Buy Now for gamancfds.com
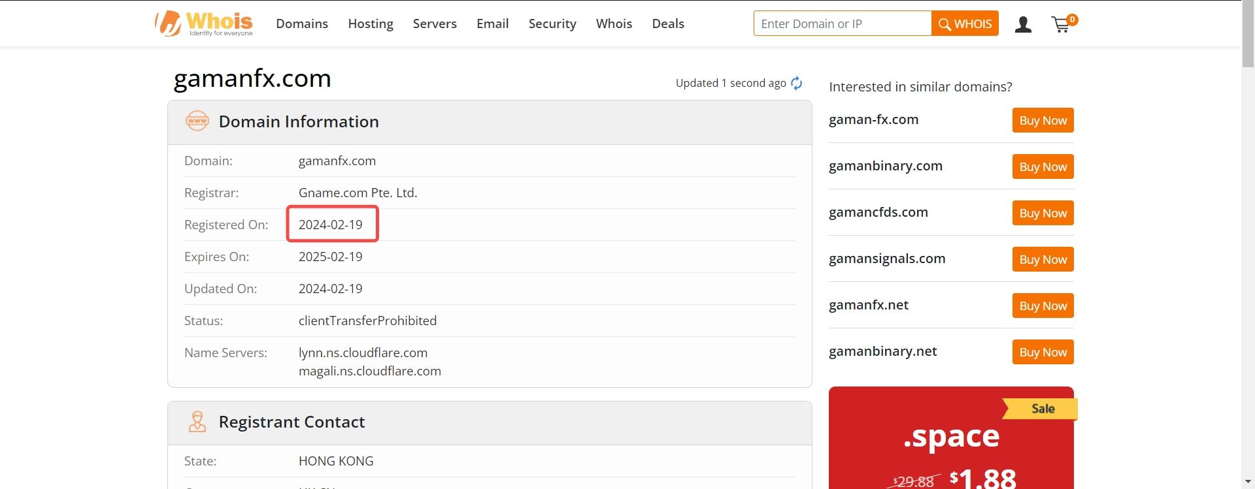 click(1043, 213)
